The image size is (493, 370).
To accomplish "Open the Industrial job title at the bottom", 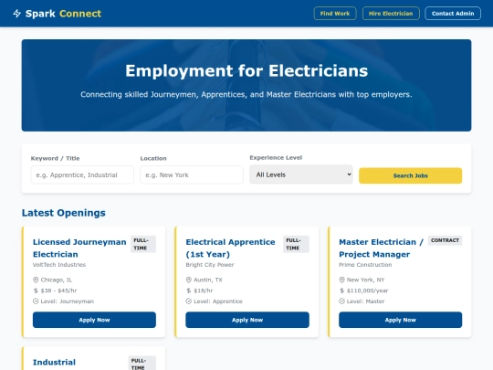I will [54, 362].
